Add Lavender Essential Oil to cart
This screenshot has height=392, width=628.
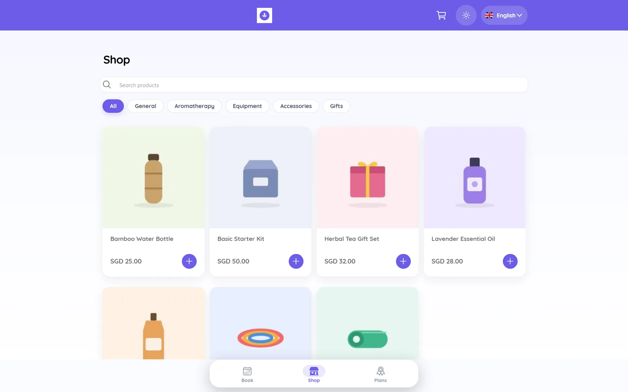click(x=510, y=261)
